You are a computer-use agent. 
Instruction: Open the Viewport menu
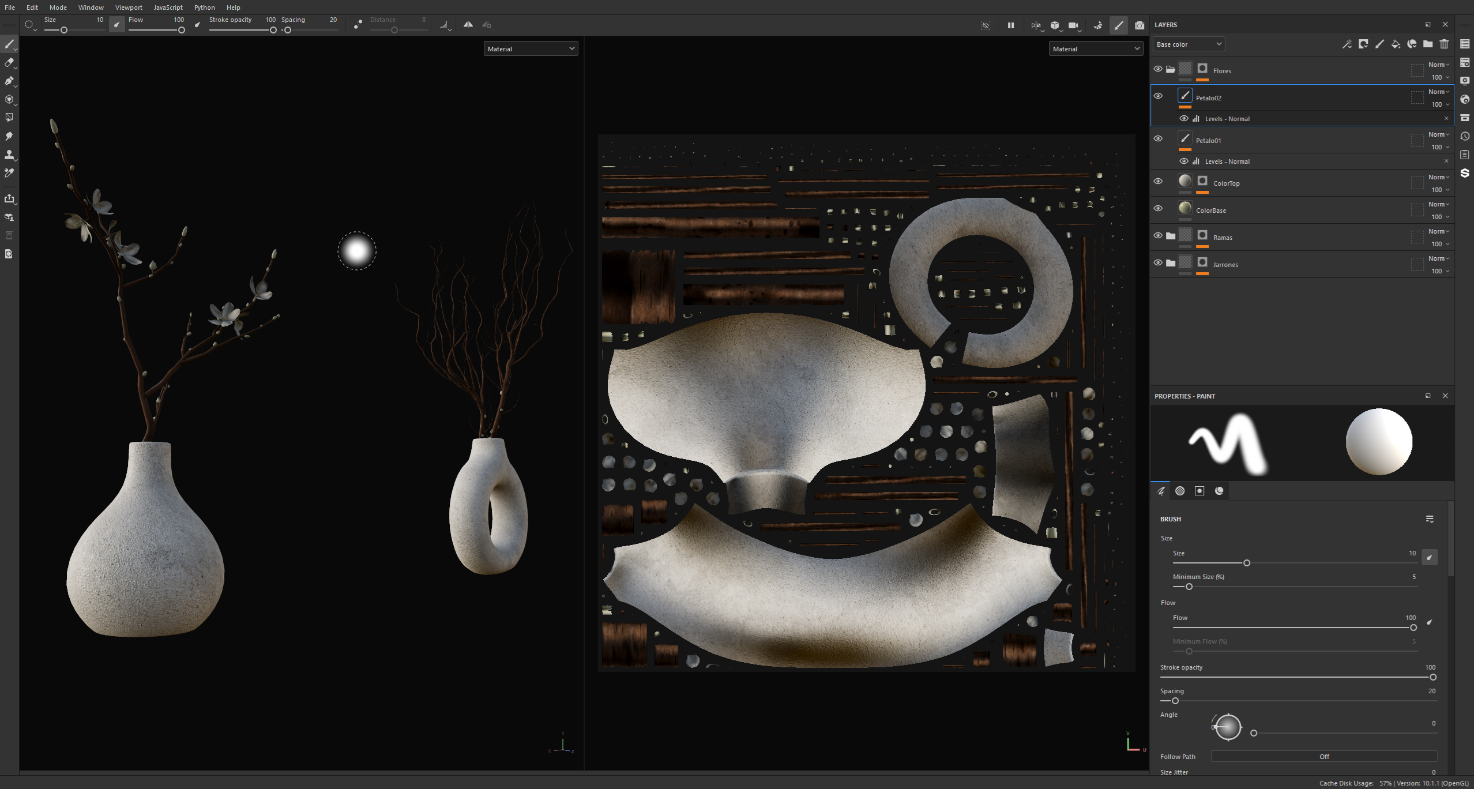[x=129, y=7]
